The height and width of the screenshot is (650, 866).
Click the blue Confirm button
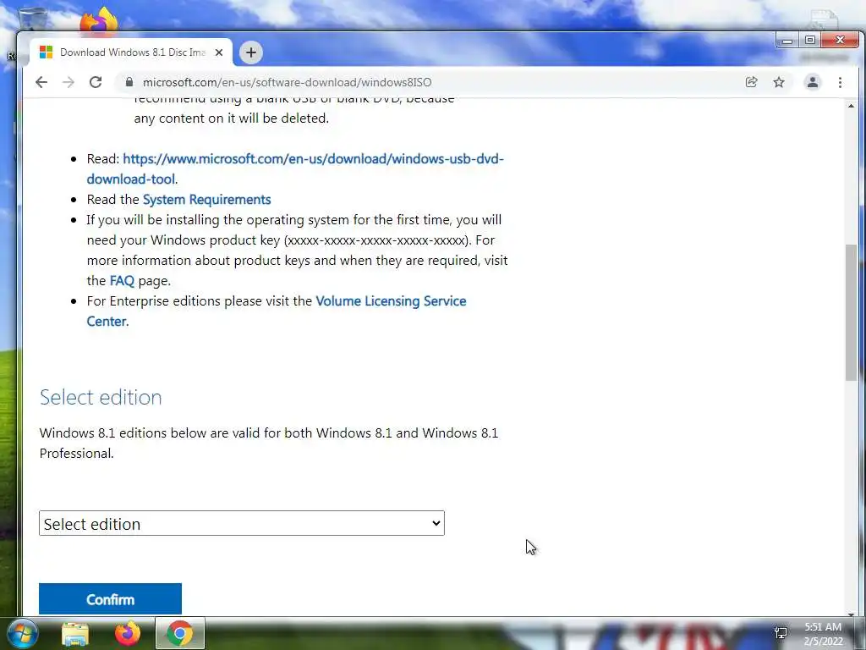click(x=110, y=599)
